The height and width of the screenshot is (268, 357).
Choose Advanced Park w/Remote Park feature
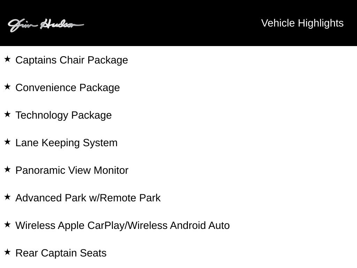point(88,198)
